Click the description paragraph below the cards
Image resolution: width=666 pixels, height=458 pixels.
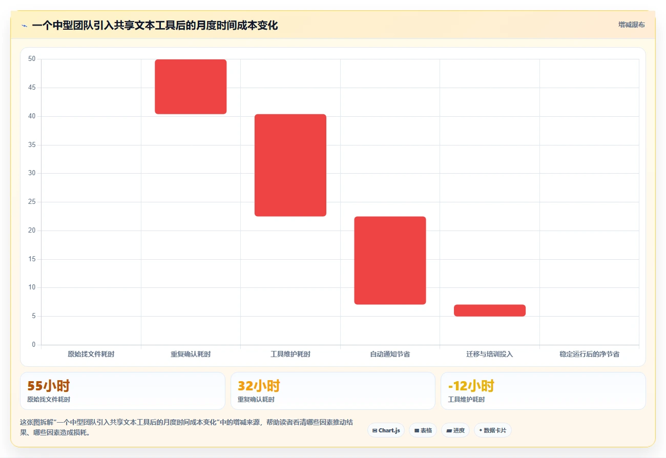186,427
